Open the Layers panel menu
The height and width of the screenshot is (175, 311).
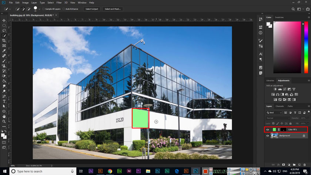tap(309, 106)
